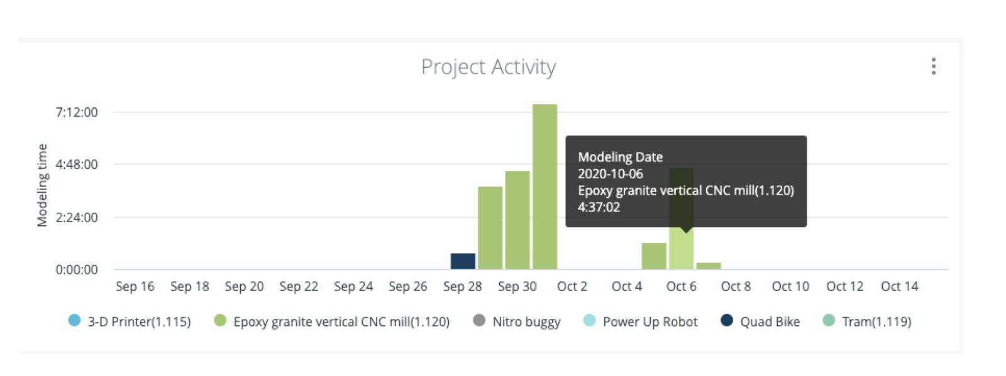Click the green bar right of Sep 28
The height and width of the screenshot is (376, 1006).
coord(490,228)
